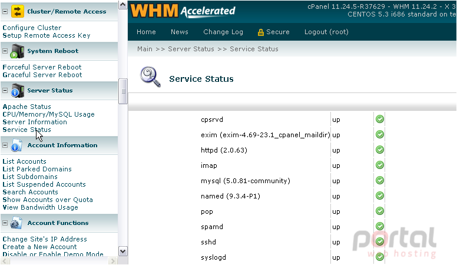
Task: Collapse the Account Functions section
Action: pyautogui.click(x=5, y=223)
